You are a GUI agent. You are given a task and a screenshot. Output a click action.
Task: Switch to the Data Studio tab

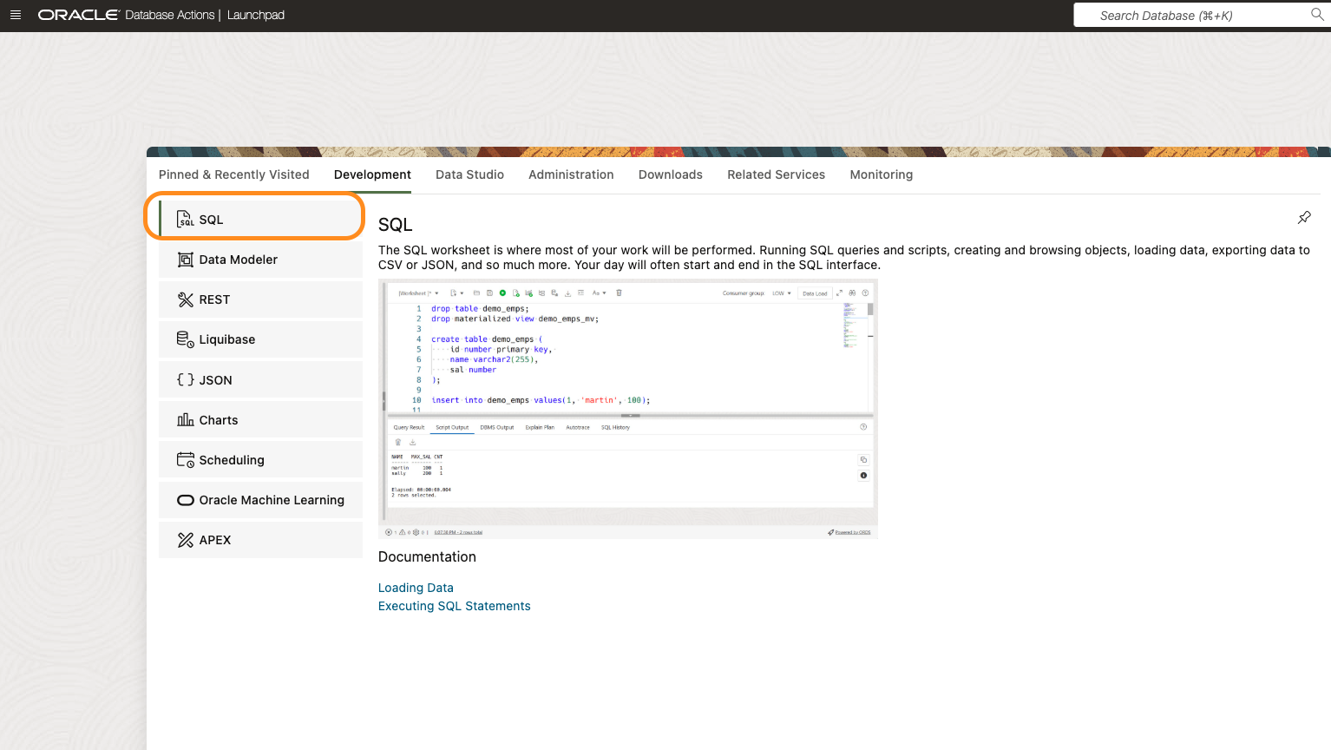pyautogui.click(x=469, y=174)
